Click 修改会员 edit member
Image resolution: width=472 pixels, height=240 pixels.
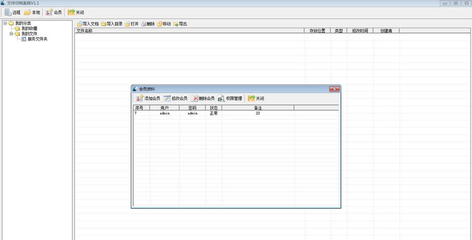176,98
